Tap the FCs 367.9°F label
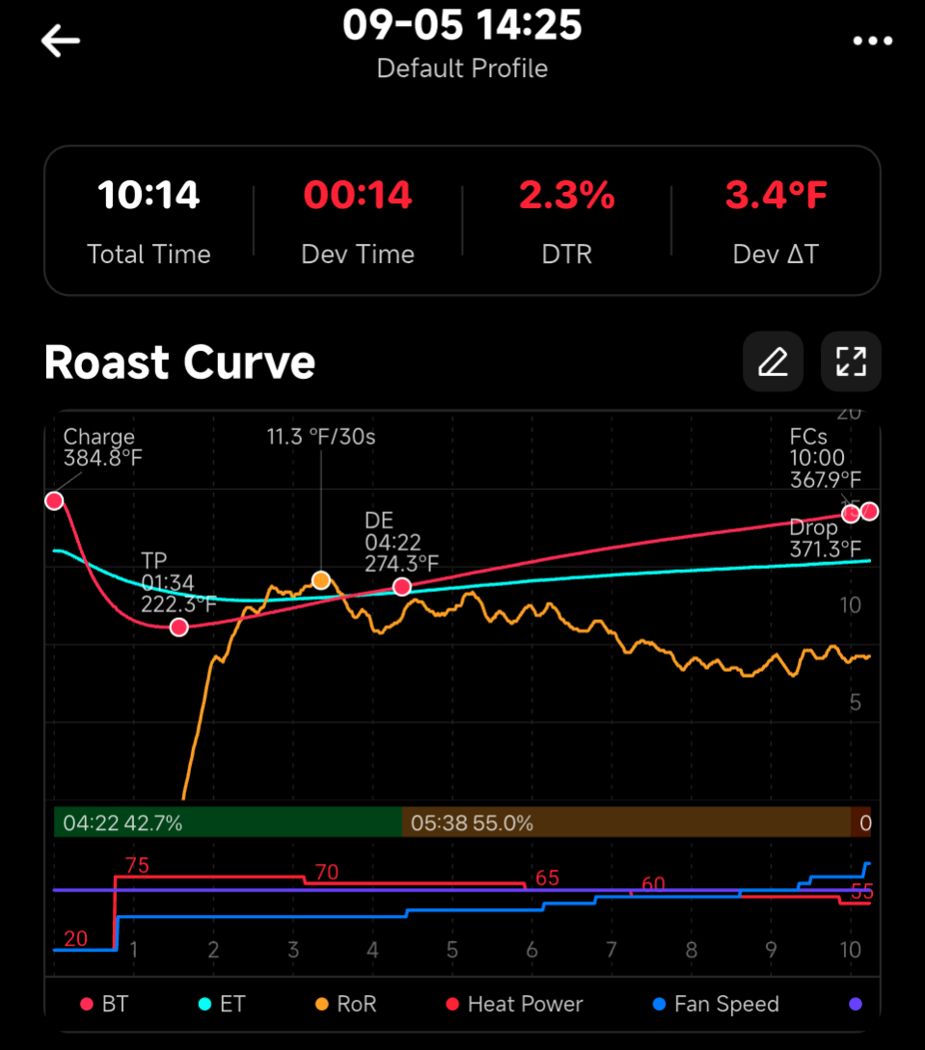The height and width of the screenshot is (1050, 925). click(826, 458)
